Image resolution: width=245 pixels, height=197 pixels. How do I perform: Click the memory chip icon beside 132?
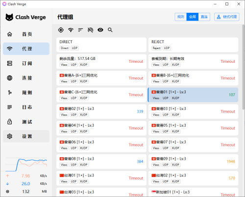pos(7,192)
